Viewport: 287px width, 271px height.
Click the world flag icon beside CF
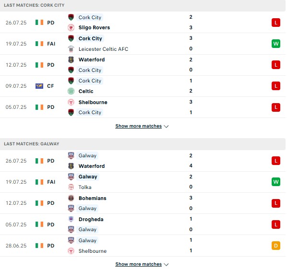point(39,86)
